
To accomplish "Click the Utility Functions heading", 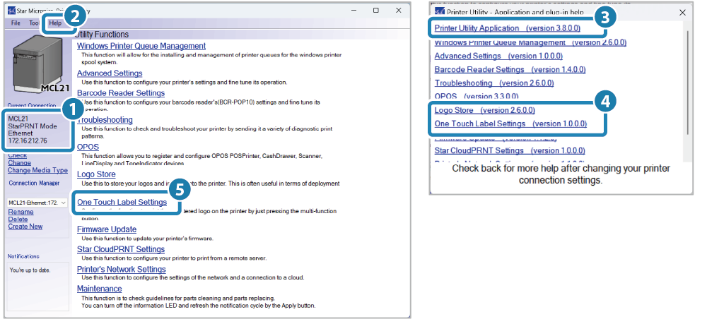I will [x=103, y=35].
